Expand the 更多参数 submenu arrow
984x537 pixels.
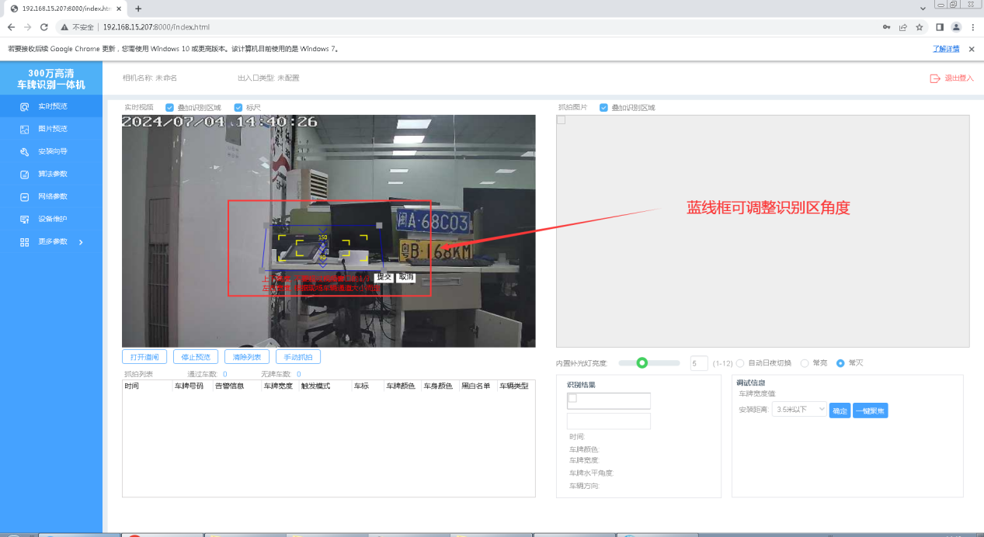coord(81,242)
